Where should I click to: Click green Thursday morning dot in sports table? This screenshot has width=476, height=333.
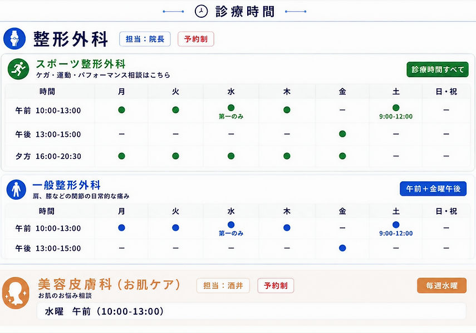point(287,110)
